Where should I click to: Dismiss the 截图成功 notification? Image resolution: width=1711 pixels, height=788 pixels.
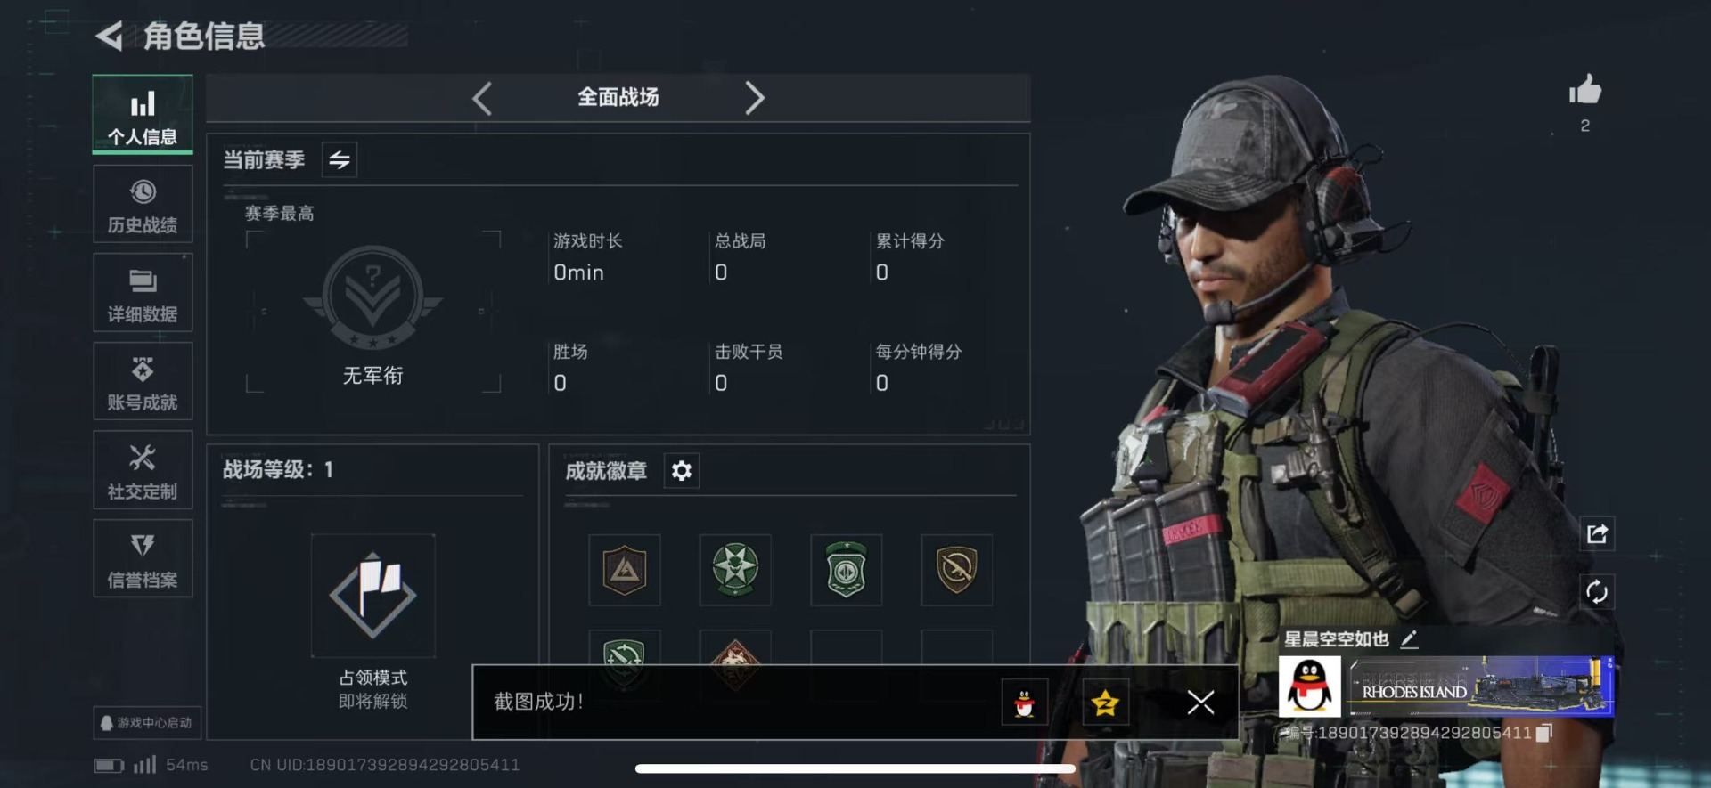[x=1200, y=703]
